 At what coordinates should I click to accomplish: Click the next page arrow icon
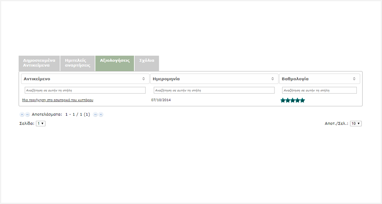[95, 115]
